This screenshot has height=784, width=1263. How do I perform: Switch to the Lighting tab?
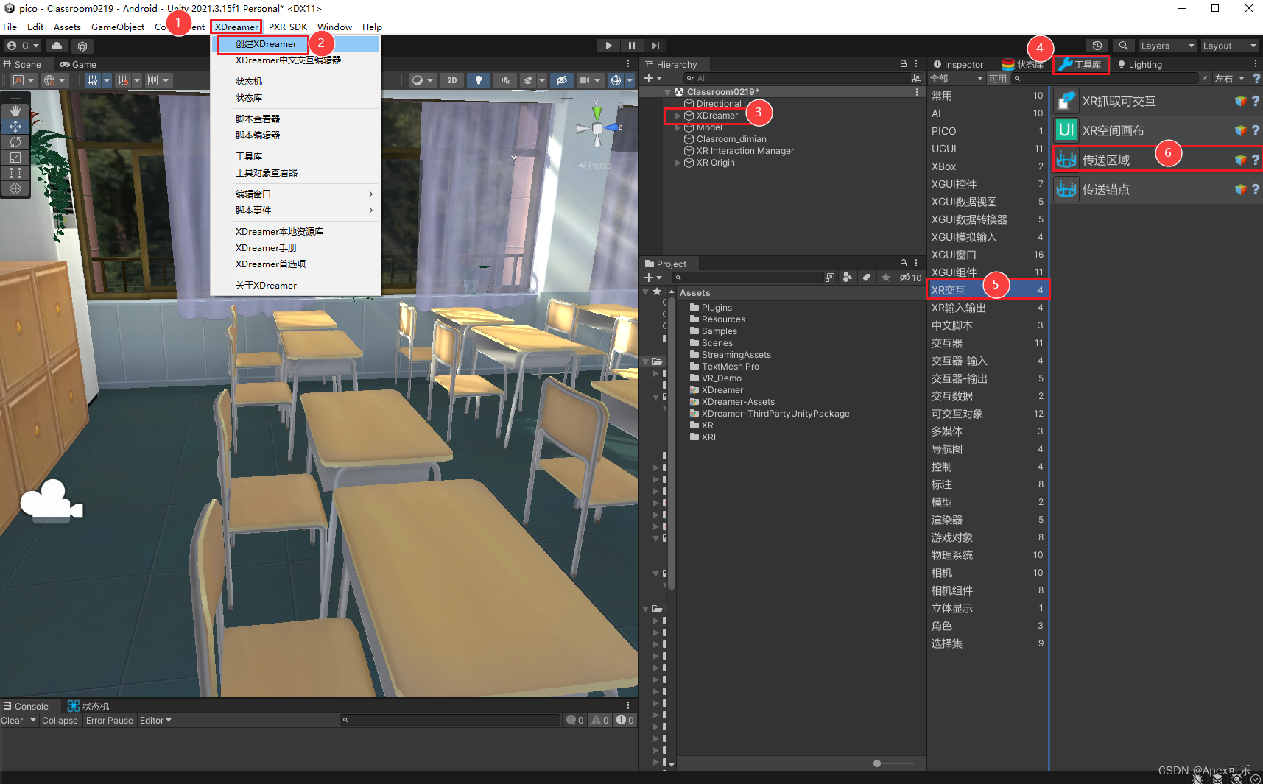point(1139,64)
